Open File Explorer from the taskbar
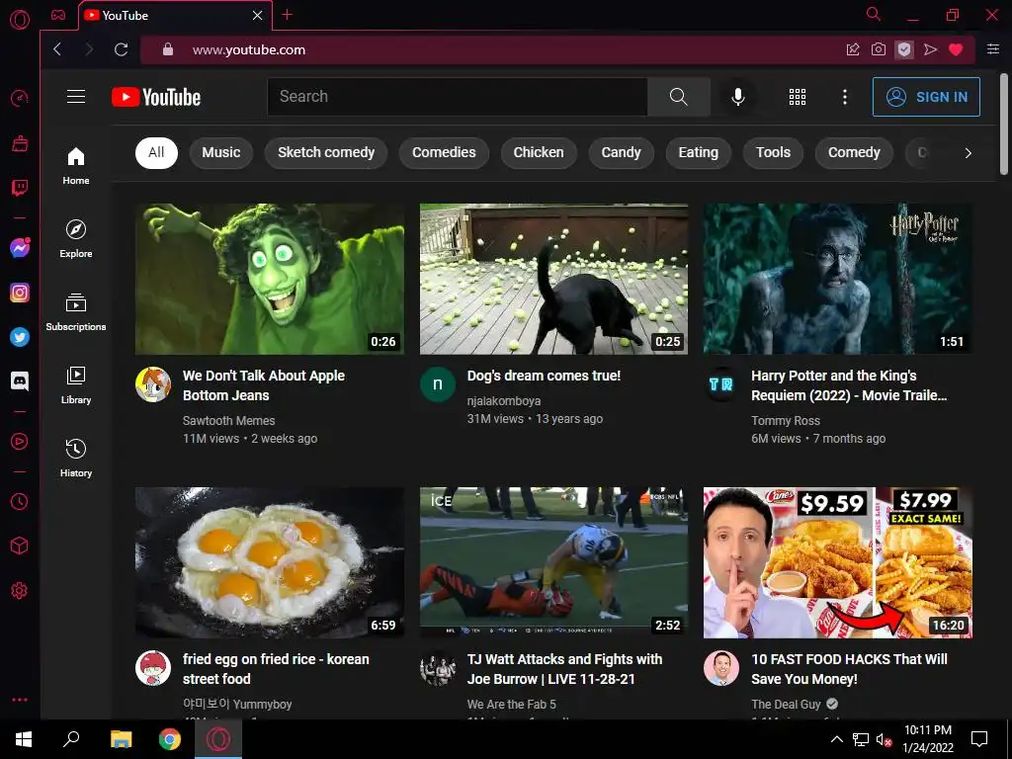 [121, 739]
